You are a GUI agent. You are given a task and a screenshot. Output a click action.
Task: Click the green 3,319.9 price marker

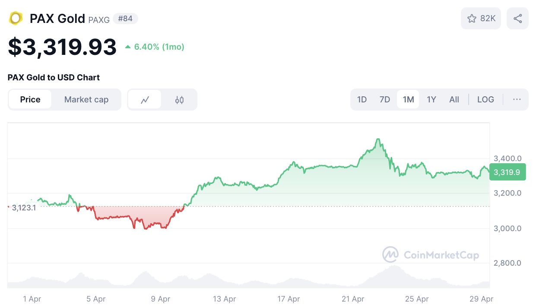click(508, 172)
